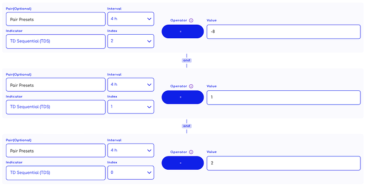Image resolution: width=366 pixels, height=187 pixels.
Task: Open the second condition's Interval dropdown
Action: click(x=130, y=85)
